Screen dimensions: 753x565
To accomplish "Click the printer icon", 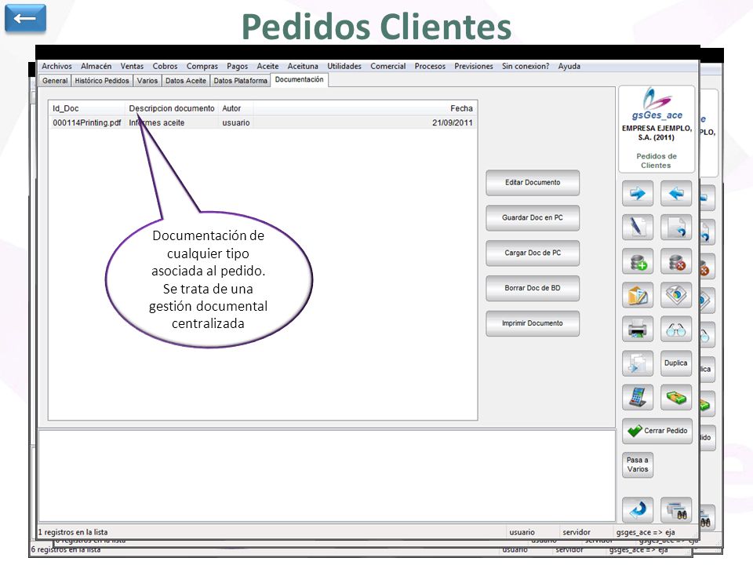I will [x=637, y=329].
